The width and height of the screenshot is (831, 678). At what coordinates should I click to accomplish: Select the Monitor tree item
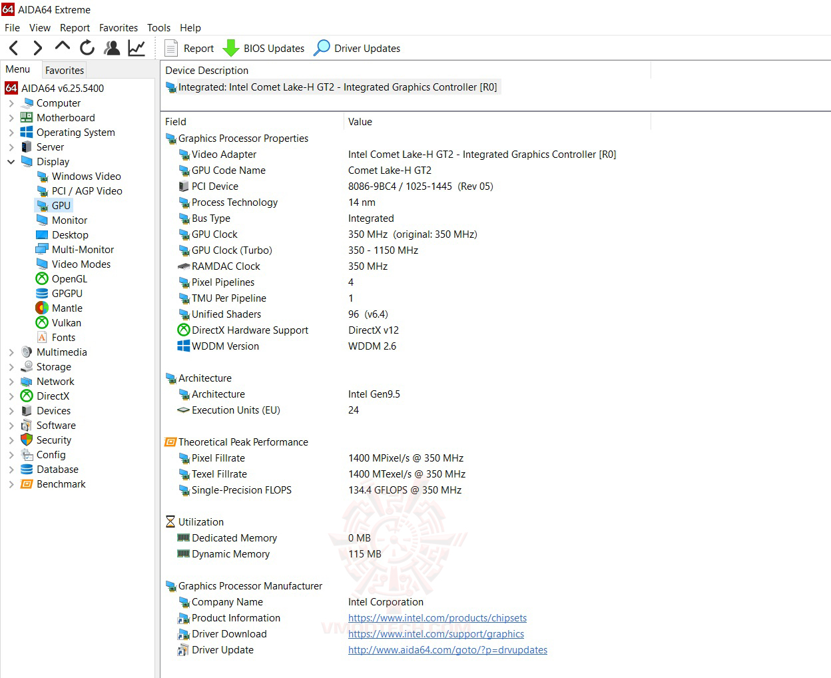[61, 220]
